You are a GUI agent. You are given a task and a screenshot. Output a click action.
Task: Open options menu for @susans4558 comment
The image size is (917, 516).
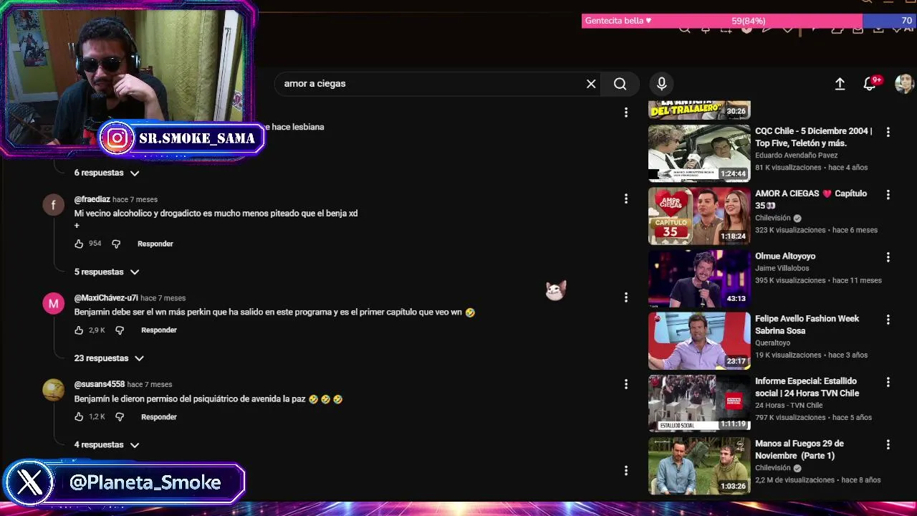coord(625,384)
